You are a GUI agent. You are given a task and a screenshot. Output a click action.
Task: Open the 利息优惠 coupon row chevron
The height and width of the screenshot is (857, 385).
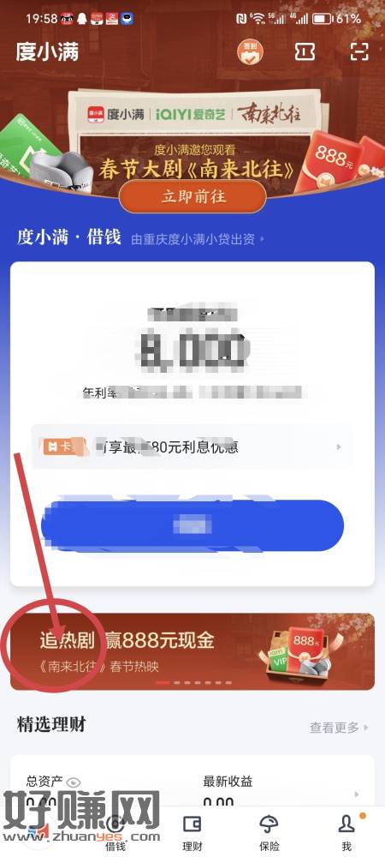[339, 446]
